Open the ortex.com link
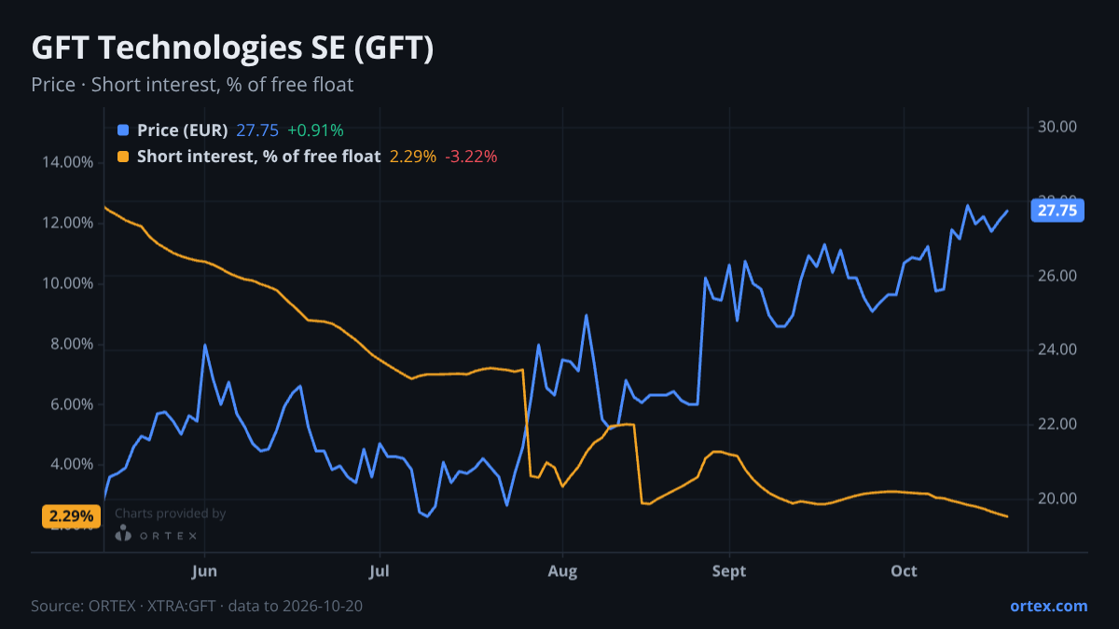The height and width of the screenshot is (629, 1119). 1049,606
